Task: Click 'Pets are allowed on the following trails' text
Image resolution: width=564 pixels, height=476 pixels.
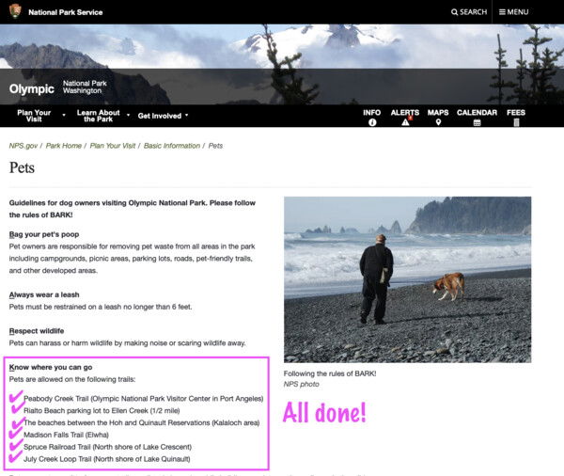Action: (x=72, y=379)
